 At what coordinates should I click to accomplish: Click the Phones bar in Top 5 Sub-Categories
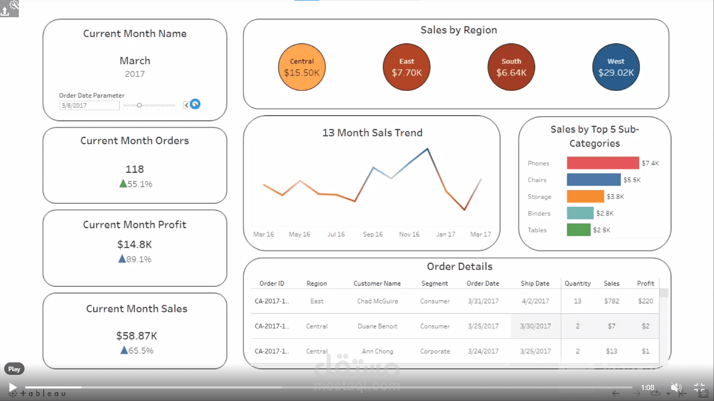click(x=603, y=163)
